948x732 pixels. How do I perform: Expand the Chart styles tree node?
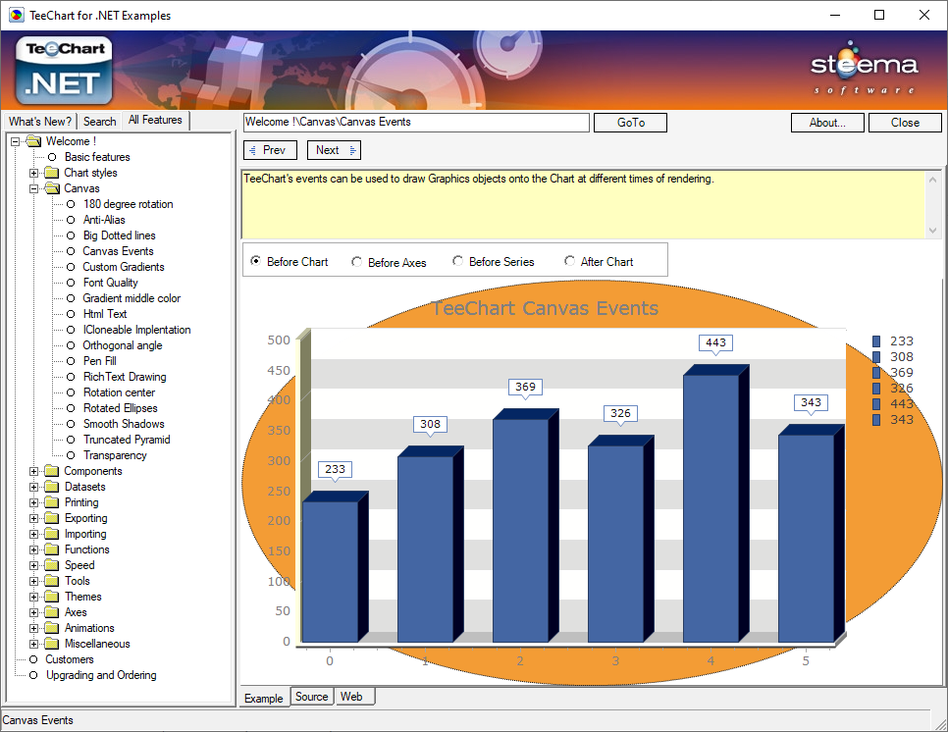pyautogui.click(x=33, y=173)
